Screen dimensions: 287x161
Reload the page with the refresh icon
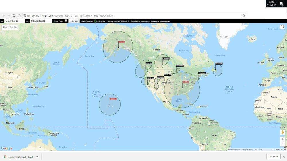[14, 16]
